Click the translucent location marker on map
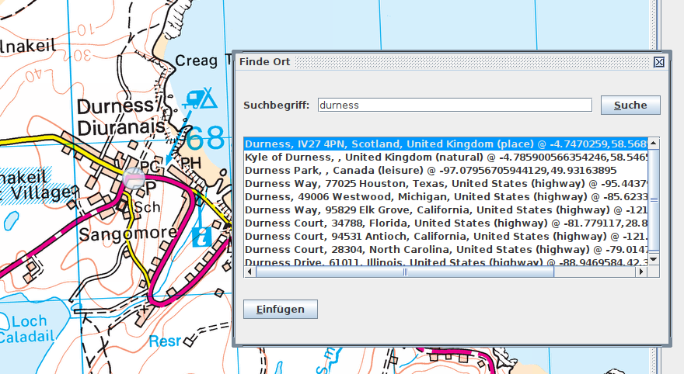This screenshot has width=684, height=374. pos(134,178)
